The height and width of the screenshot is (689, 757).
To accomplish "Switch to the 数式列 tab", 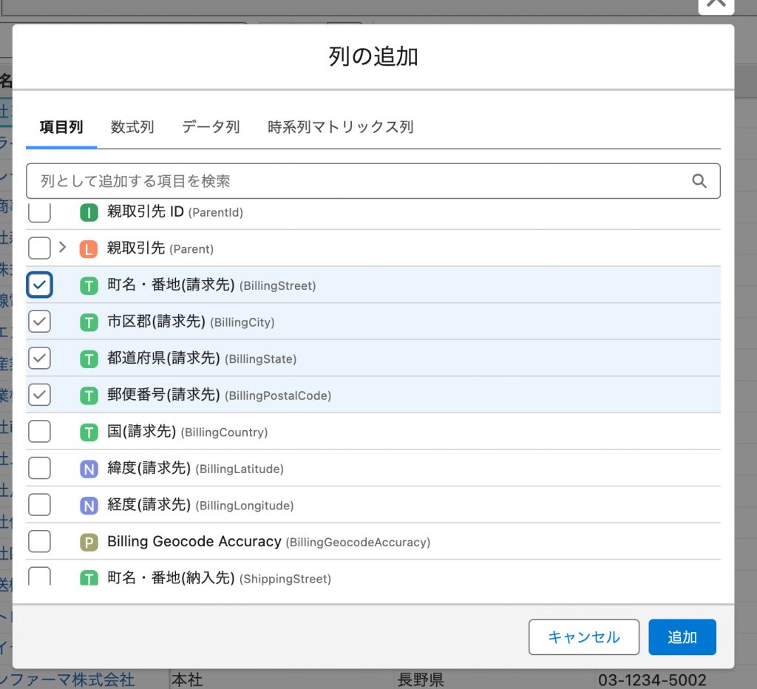I will pyautogui.click(x=132, y=127).
